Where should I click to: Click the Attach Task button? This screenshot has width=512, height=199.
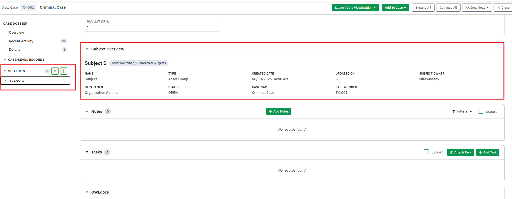pyautogui.click(x=461, y=152)
